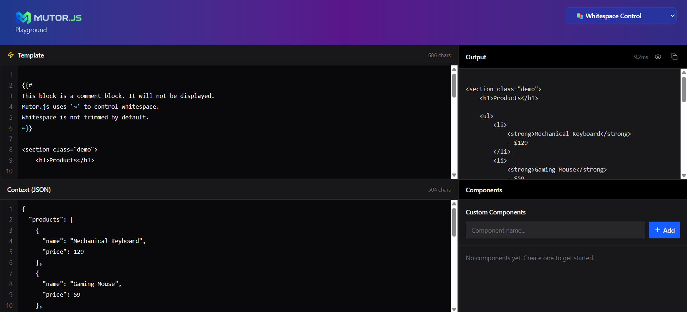Viewport: 687px width, 312px height.
Task: Click the Components panel heading
Action: click(484, 190)
